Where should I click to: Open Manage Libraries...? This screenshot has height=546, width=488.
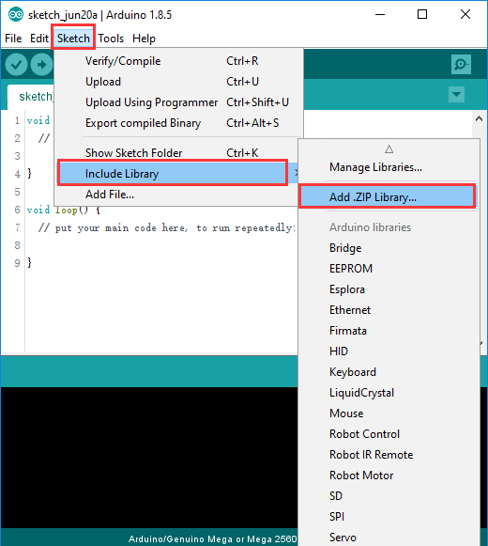tap(389, 167)
